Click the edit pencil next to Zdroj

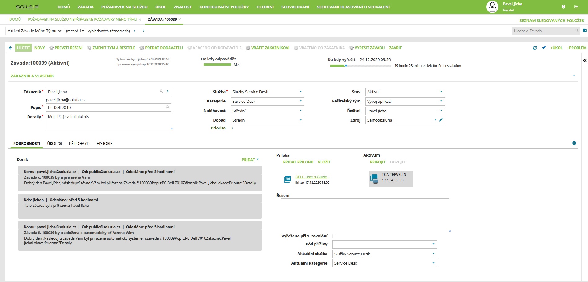(441, 120)
